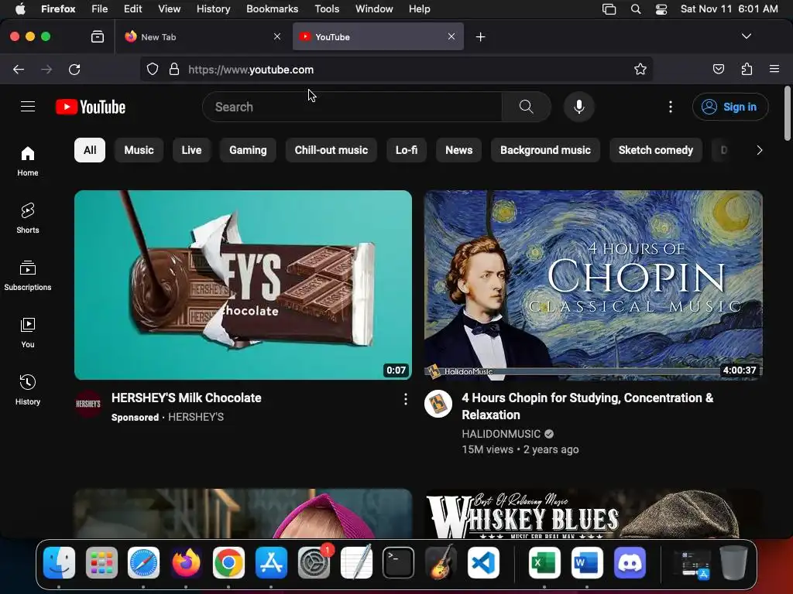This screenshot has height=594, width=793.
Task: Play the 4 Hours of Chopin thumbnail
Action: [593, 285]
